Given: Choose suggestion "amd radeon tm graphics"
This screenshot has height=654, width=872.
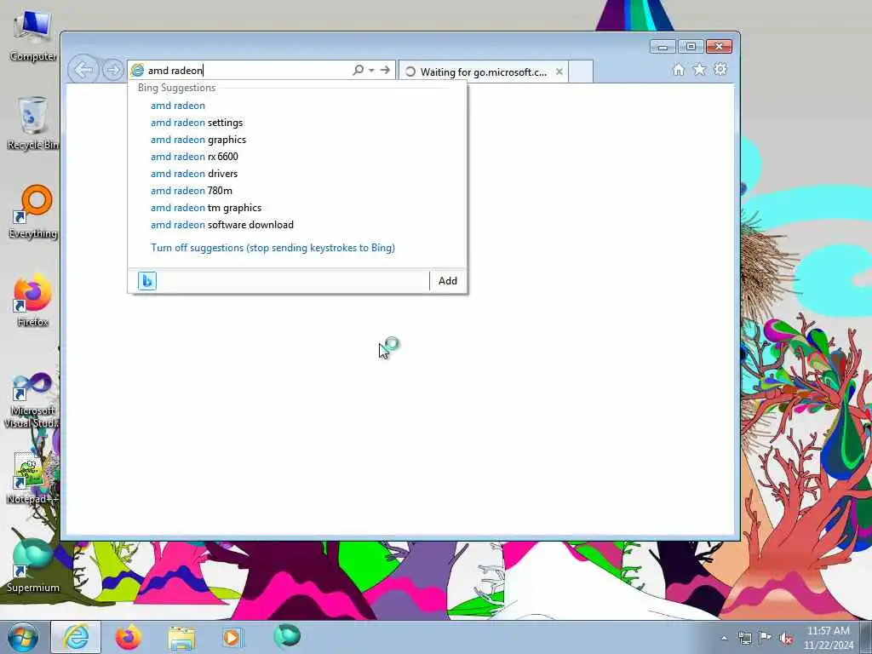Looking at the screenshot, I should (297, 208).
